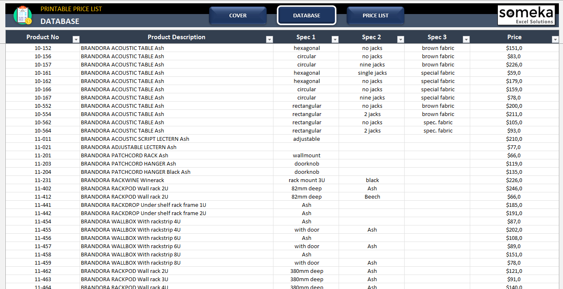Select the $202,0 price cell
The height and width of the screenshot is (289, 563).
tap(514, 230)
